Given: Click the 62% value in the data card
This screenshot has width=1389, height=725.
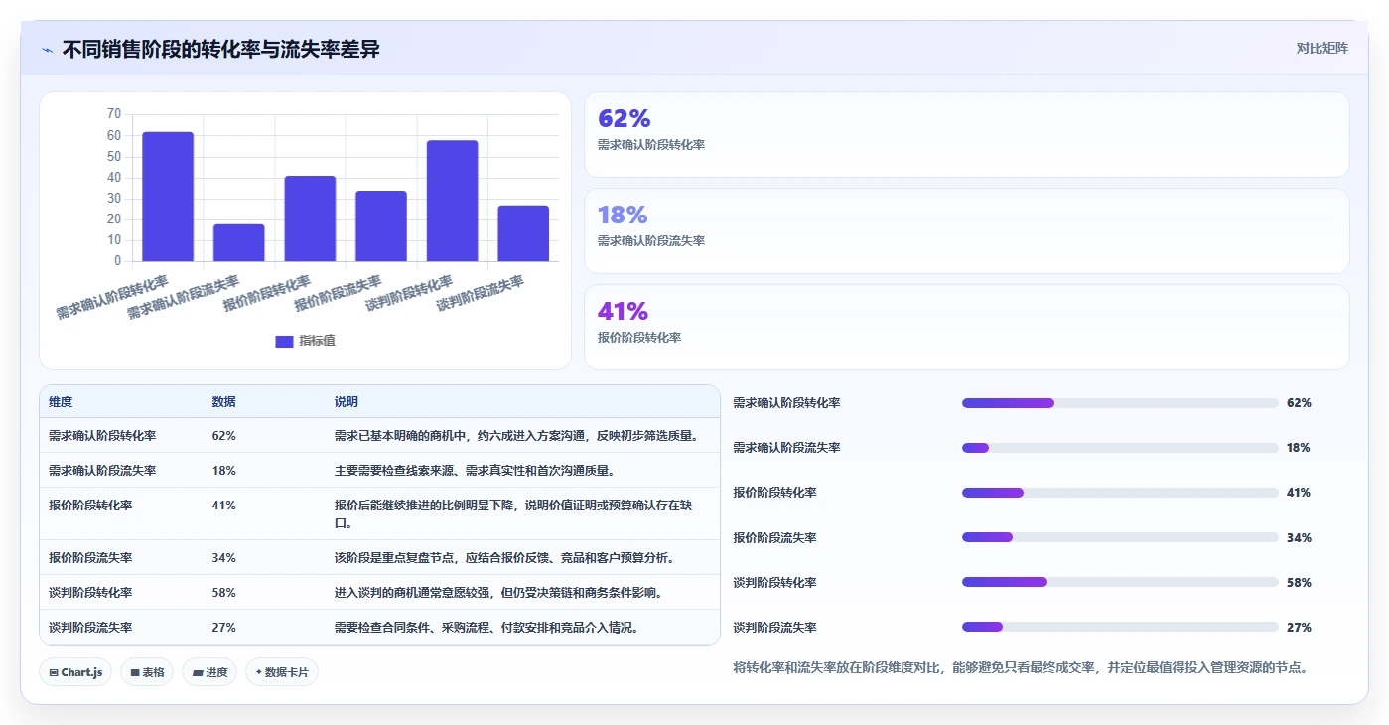Looking at the screenshot, I should pyautogui.click(x=624, y=118).
